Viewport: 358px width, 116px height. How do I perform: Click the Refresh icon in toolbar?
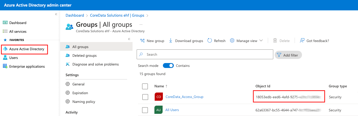click(210, 41)
